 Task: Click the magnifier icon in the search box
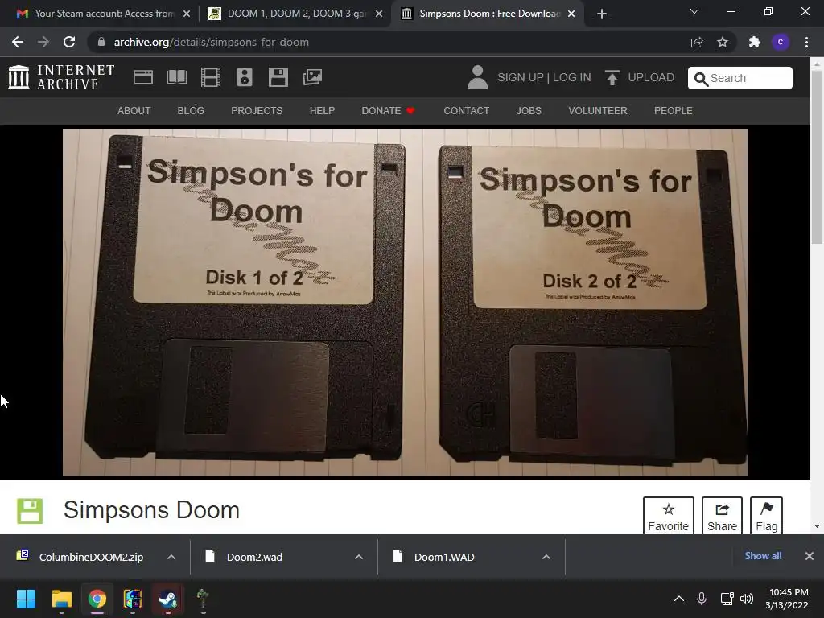(x=701, y=79)
